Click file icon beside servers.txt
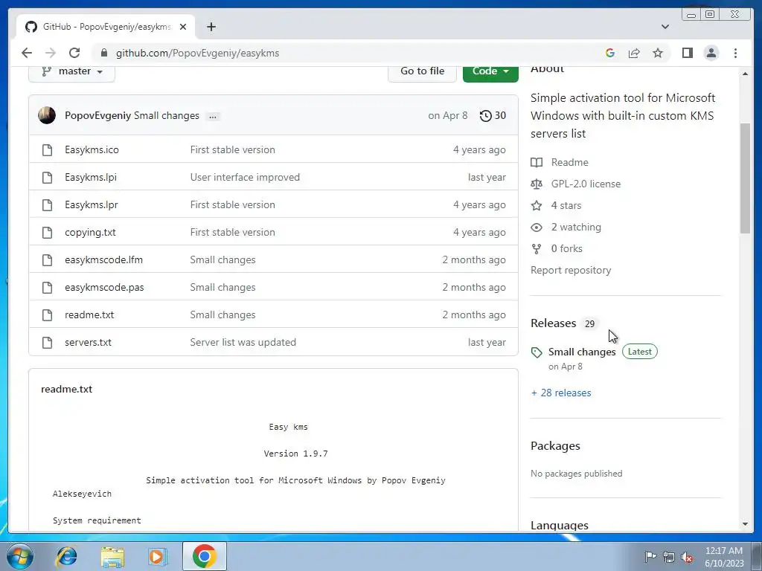The image size is (762, 571). pos(47,342)
